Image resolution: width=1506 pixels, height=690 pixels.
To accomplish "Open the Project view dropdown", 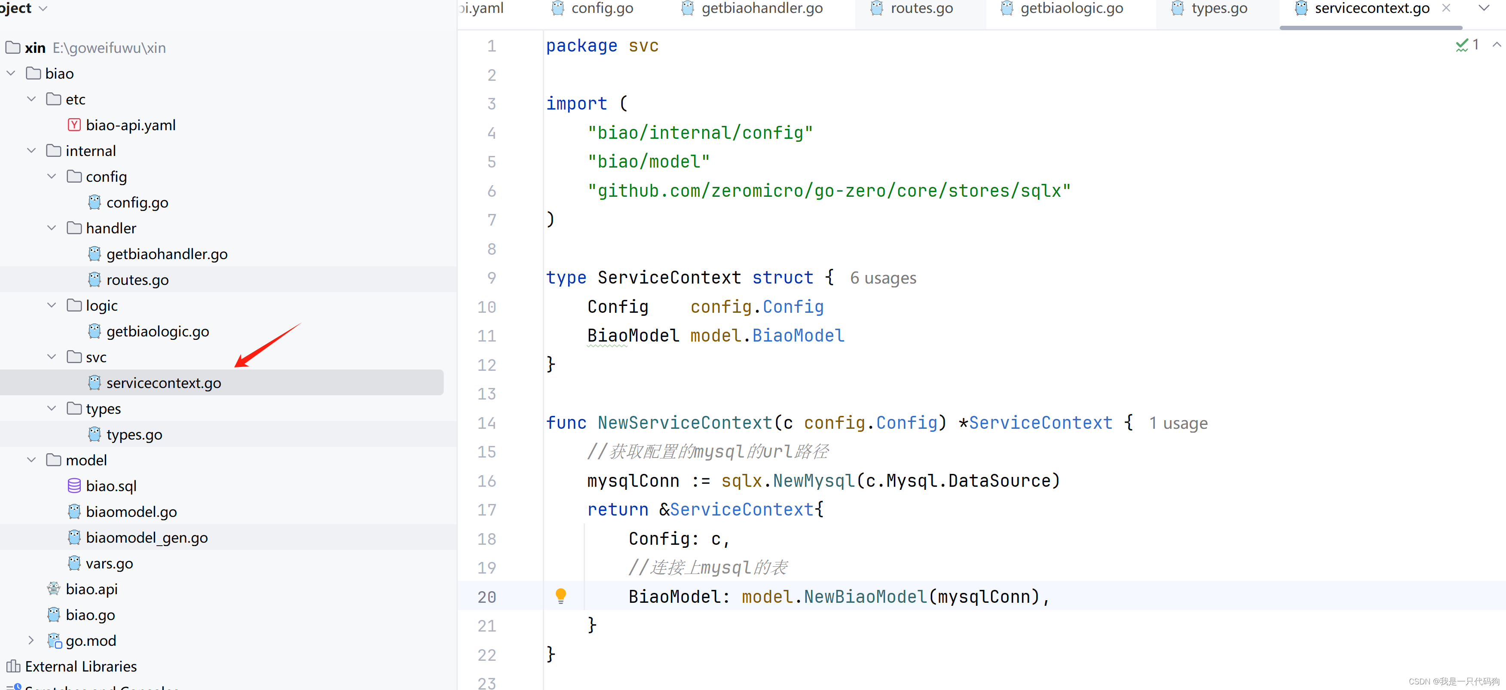I will point(43,8).
